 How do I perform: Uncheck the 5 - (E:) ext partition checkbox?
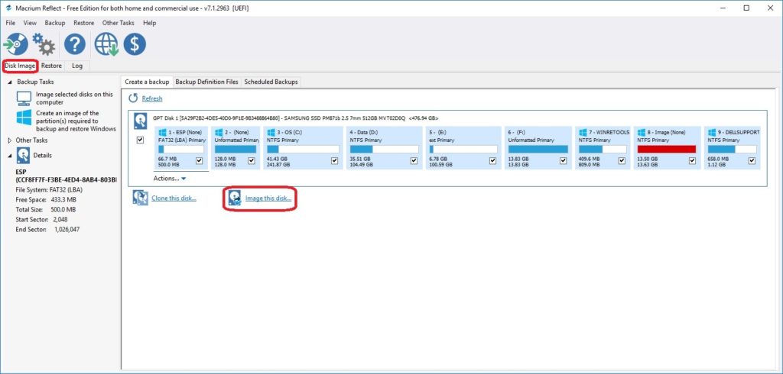(493, 160)
